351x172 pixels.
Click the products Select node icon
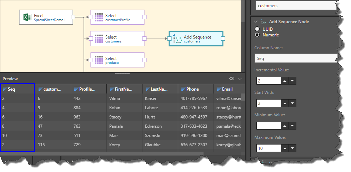pos(99,60)
